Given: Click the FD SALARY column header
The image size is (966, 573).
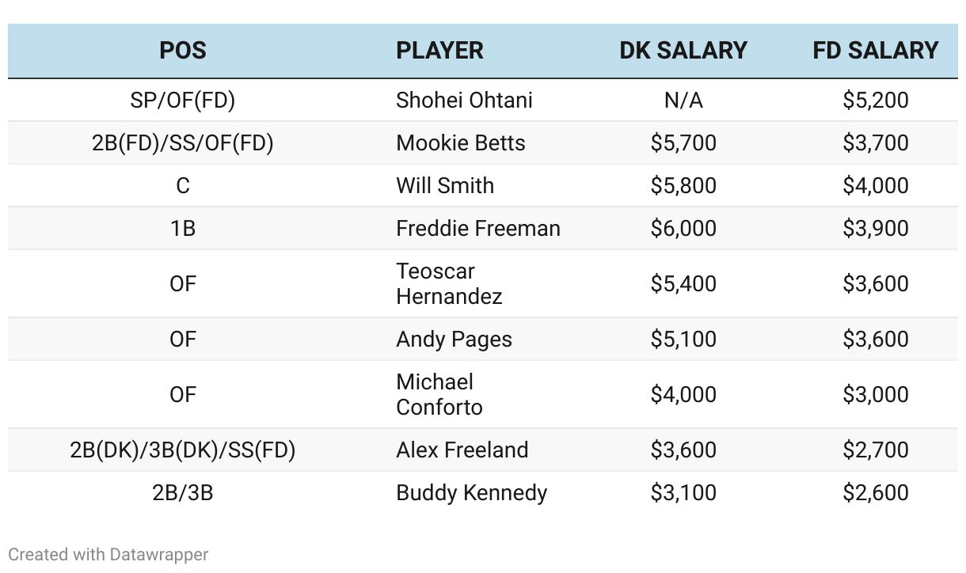Looking at the screenshot, I should [x=876, y=51].
